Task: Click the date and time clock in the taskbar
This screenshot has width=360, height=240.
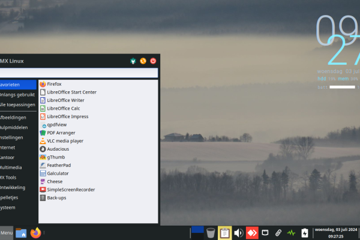Action: tap(336, 232)
